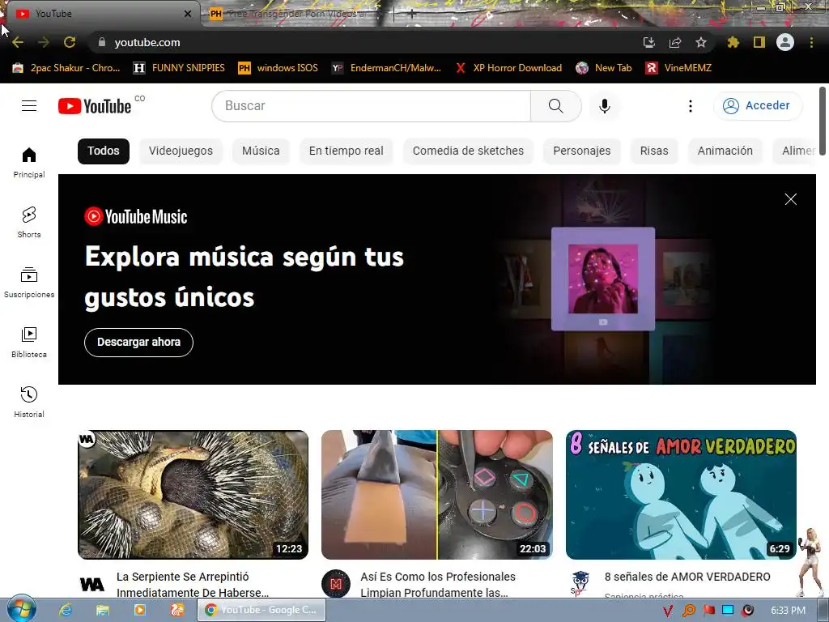Select the En tiempo real chip

[x=346, y=151]
